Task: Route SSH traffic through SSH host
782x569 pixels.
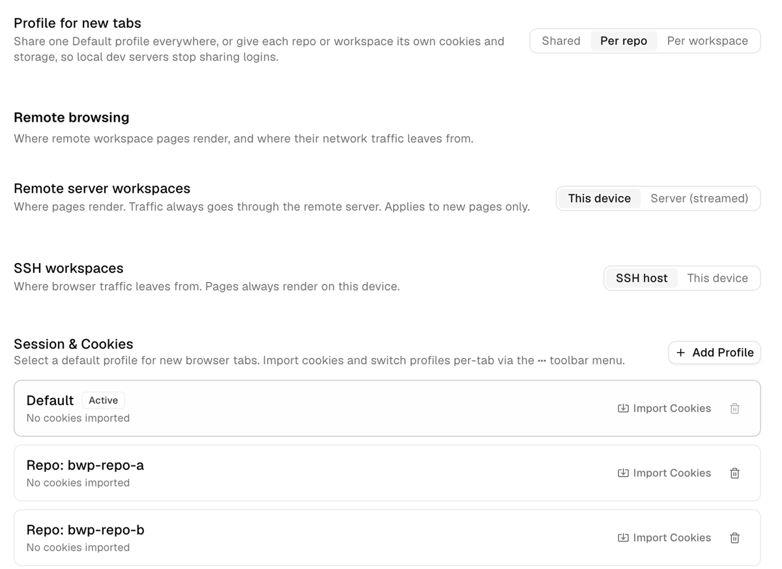Action: pyautogui.click(x=642, y=278)
